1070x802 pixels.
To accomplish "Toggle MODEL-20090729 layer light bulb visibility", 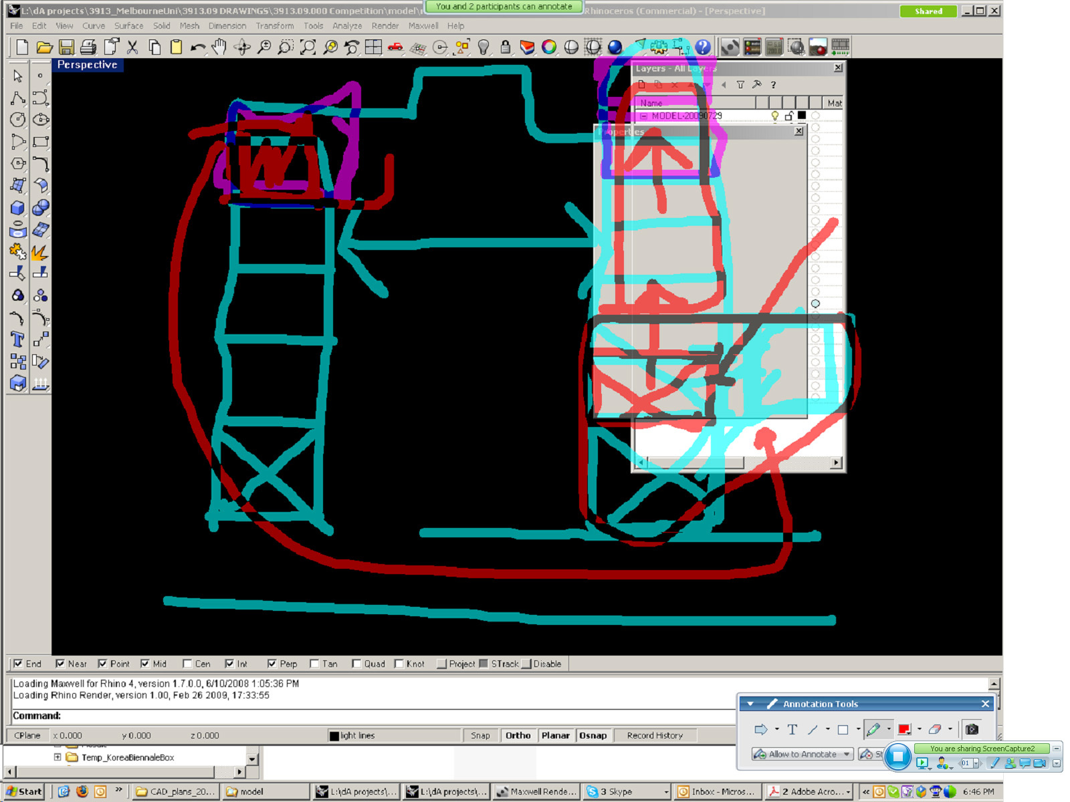I will coord(774,116).
